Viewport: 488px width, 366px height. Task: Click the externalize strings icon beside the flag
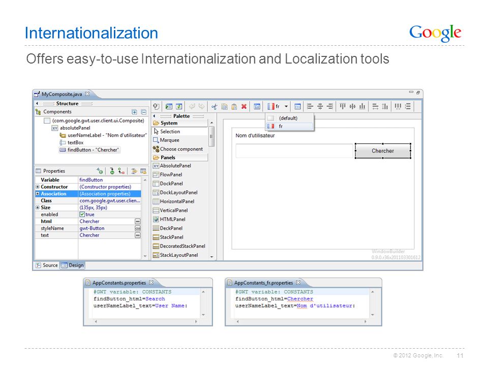pos(257,106)
